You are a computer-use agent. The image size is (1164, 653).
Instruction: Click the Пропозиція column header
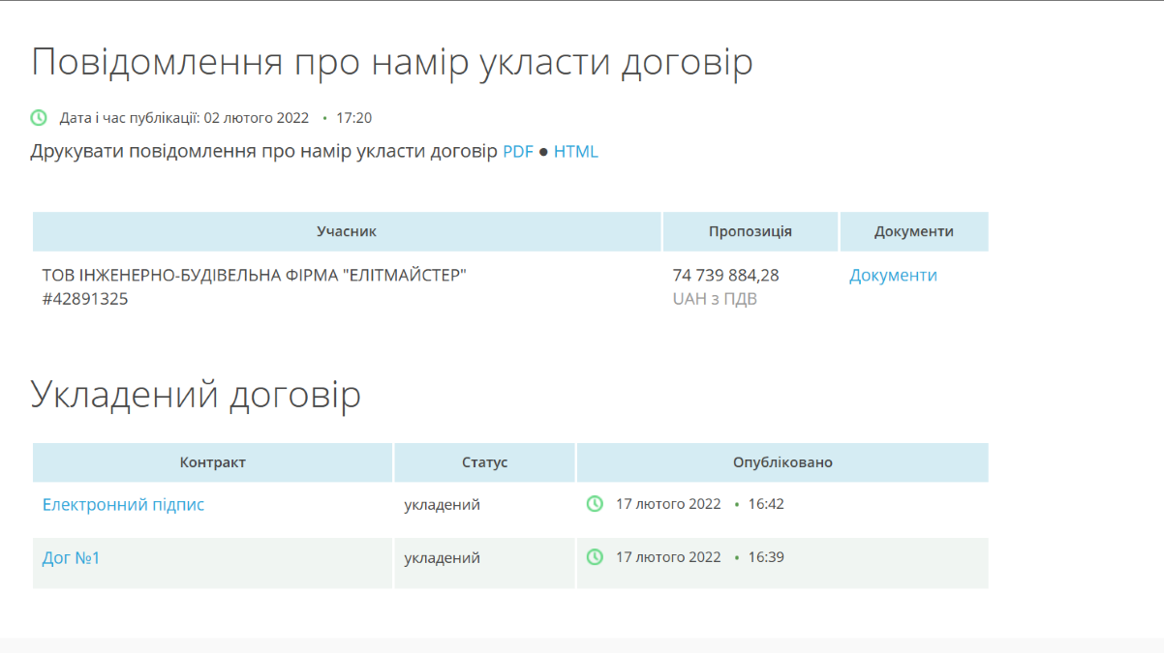pyautogui.click(x=750, y=232)
